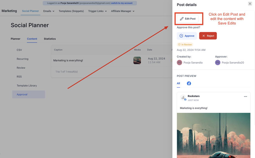This screenshot has width=255, height=158.
Task: Click Pooja Sanandia creator avatar
Action: point(179,63)
